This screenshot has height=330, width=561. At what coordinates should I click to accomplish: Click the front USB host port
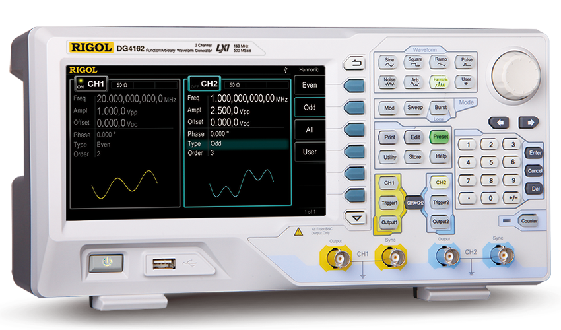click(x=164, y=264)
